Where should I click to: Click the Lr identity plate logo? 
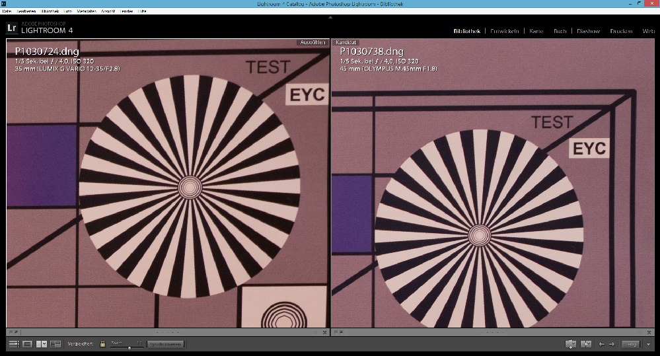(12, 28)
